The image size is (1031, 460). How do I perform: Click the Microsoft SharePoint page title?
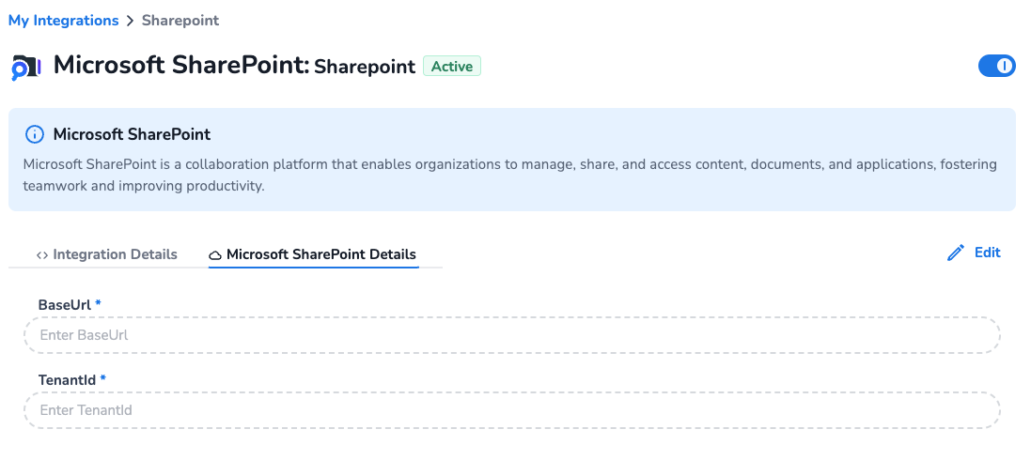pos(180,66)
